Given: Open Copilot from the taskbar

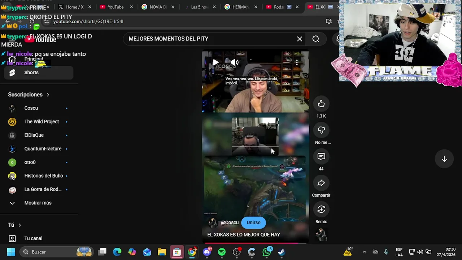Looking at the screenshot, I should click(132, 252).
